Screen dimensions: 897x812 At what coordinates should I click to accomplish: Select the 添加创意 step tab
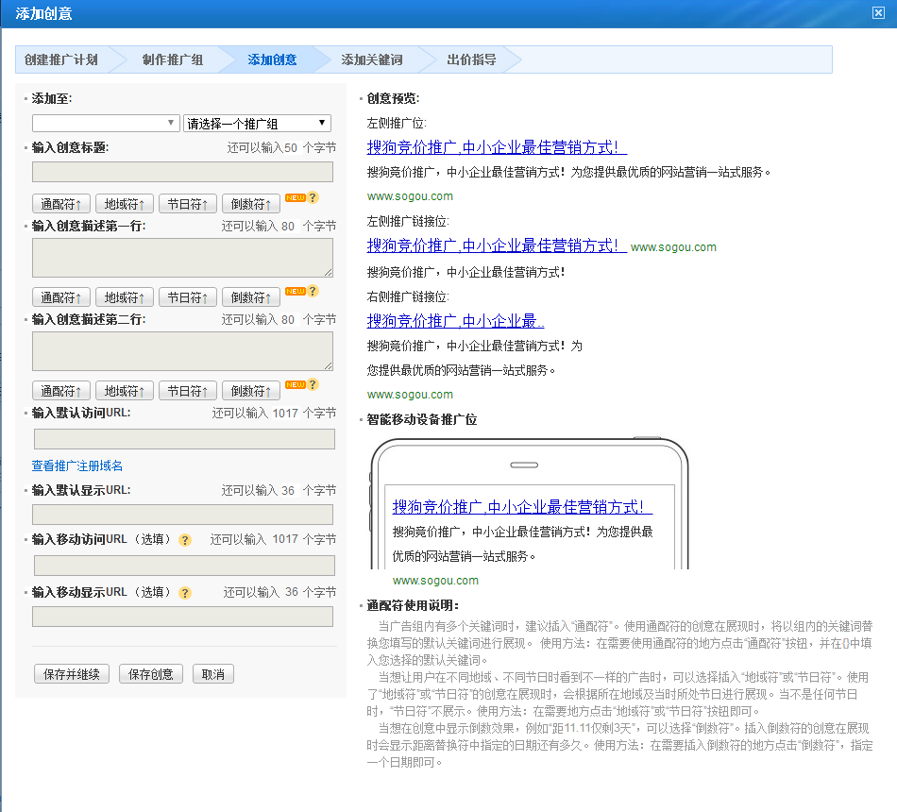coord(272,59)
